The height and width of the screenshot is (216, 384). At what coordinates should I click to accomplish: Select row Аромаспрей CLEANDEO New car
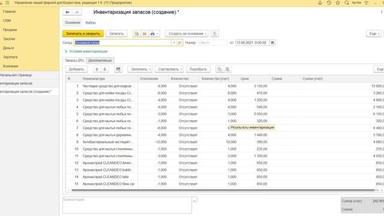click(x=225, y=184)
